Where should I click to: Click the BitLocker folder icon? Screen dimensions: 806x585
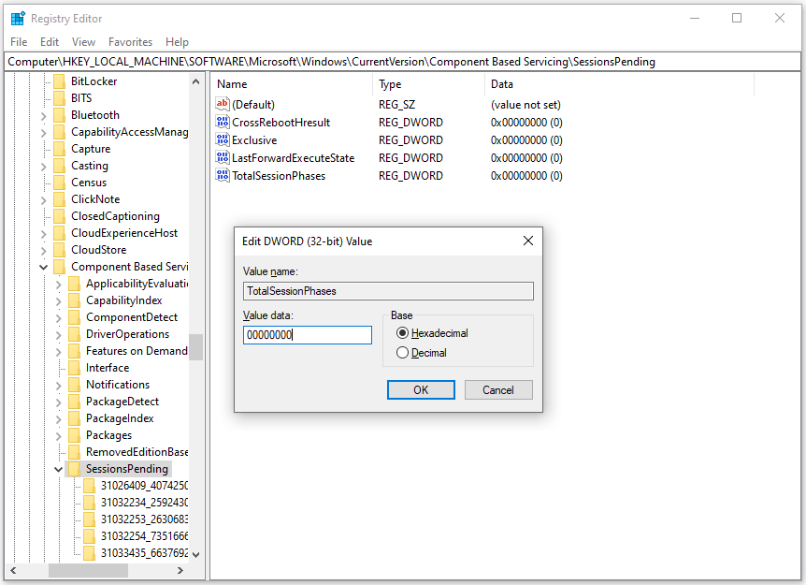[60, 81]
